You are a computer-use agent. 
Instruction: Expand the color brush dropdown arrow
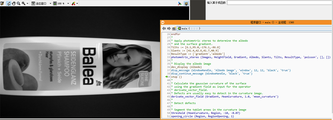coord(77,4)
